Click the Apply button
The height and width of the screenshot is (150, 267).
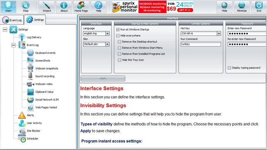pos(103,78)
